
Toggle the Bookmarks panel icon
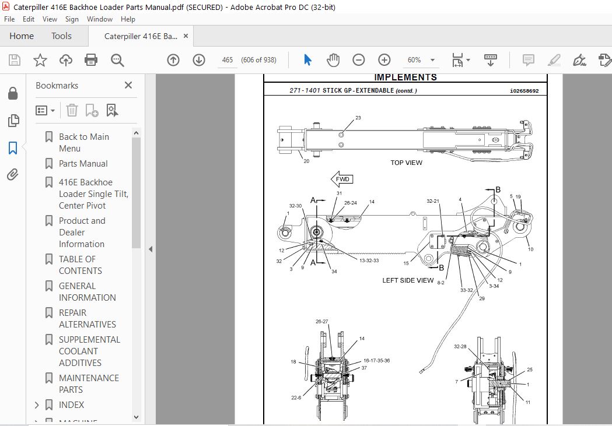[x=13, y=147]
